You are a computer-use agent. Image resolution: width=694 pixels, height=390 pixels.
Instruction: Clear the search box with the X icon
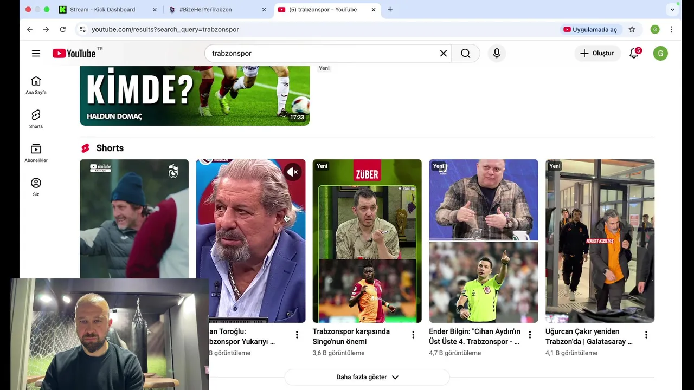[x=444, y=53]
